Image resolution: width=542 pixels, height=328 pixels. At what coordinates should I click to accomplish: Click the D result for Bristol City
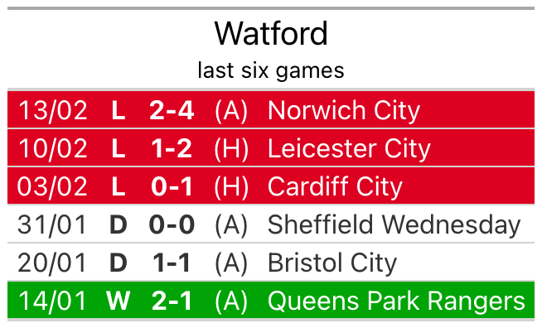pyautogui.click(x=119, y=263)
